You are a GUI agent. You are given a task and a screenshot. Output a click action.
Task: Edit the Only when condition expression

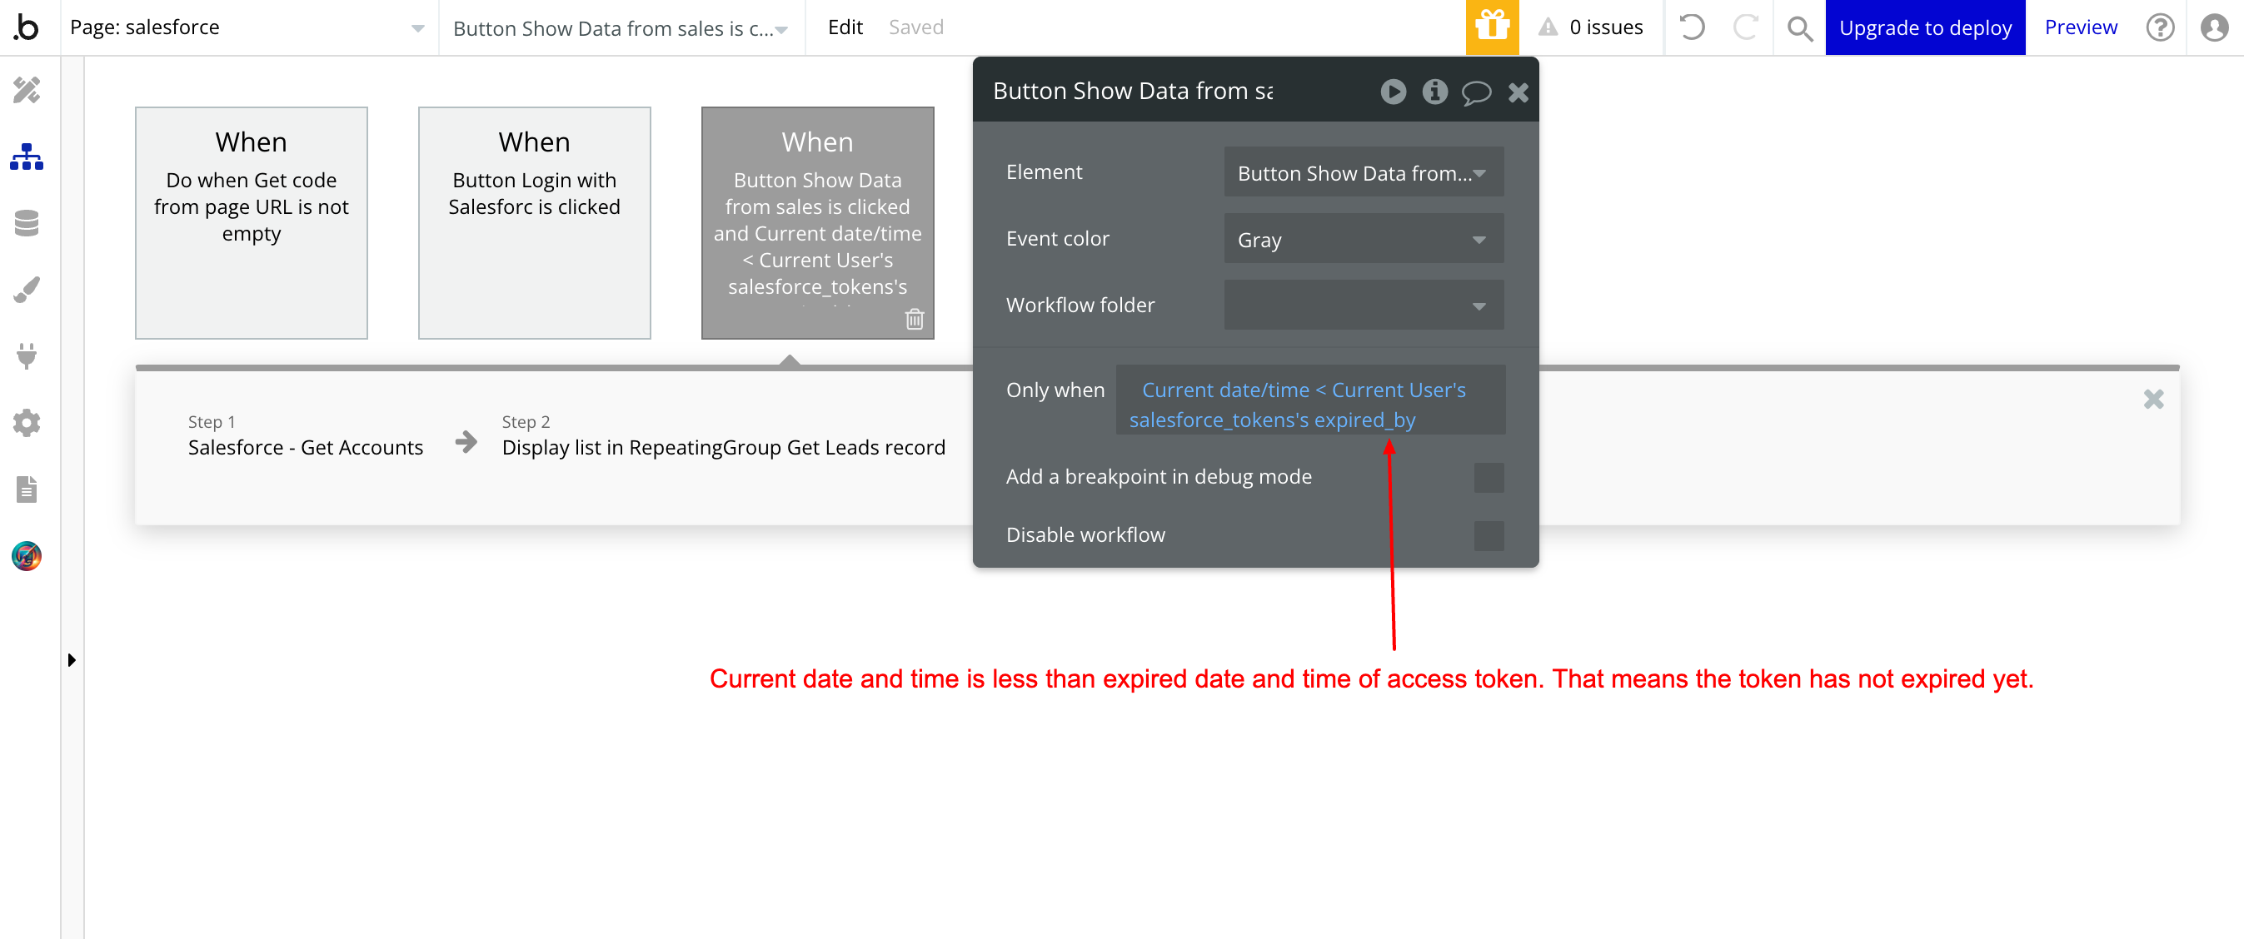pos(1310,400)
